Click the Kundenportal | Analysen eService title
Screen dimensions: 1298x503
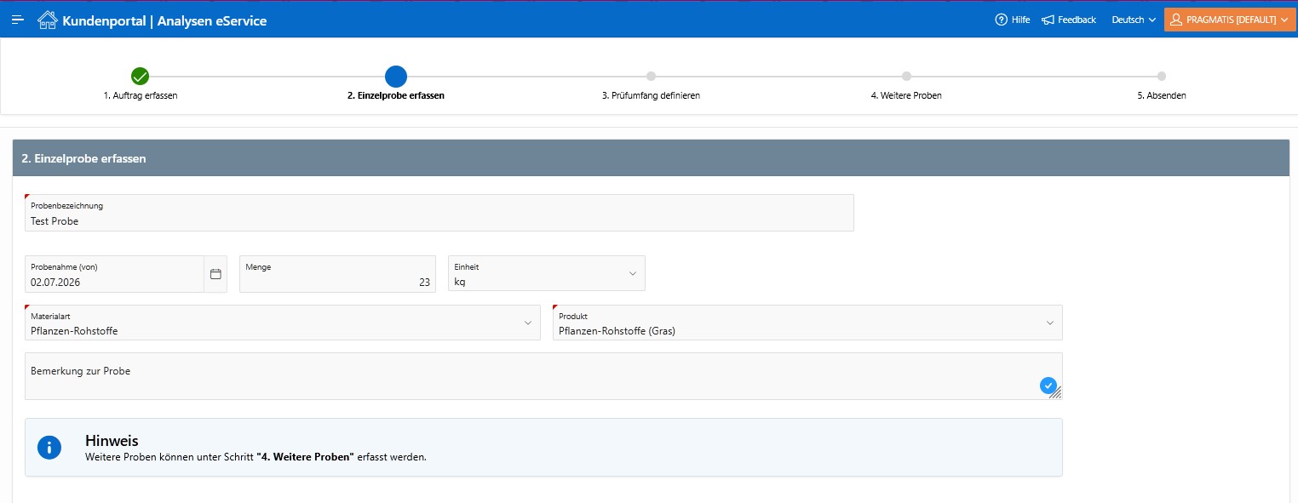click(164, 20)
